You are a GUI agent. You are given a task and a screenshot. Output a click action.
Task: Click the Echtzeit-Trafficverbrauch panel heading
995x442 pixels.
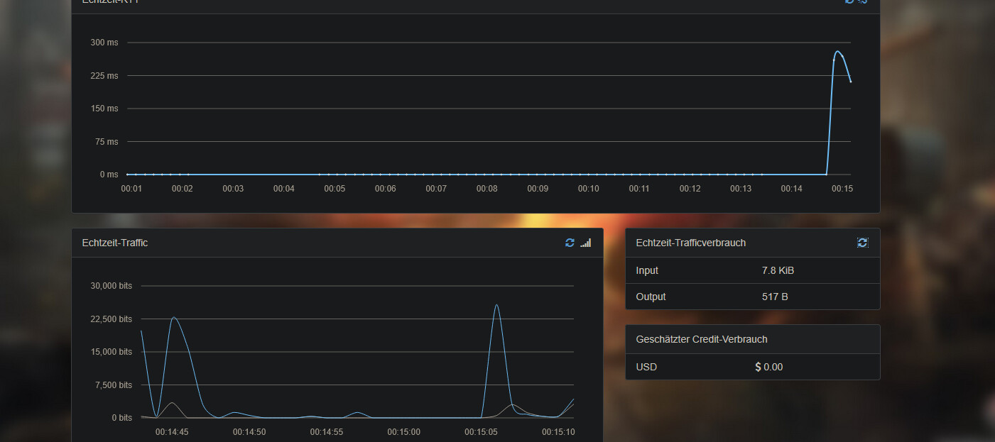coord(690,243)
